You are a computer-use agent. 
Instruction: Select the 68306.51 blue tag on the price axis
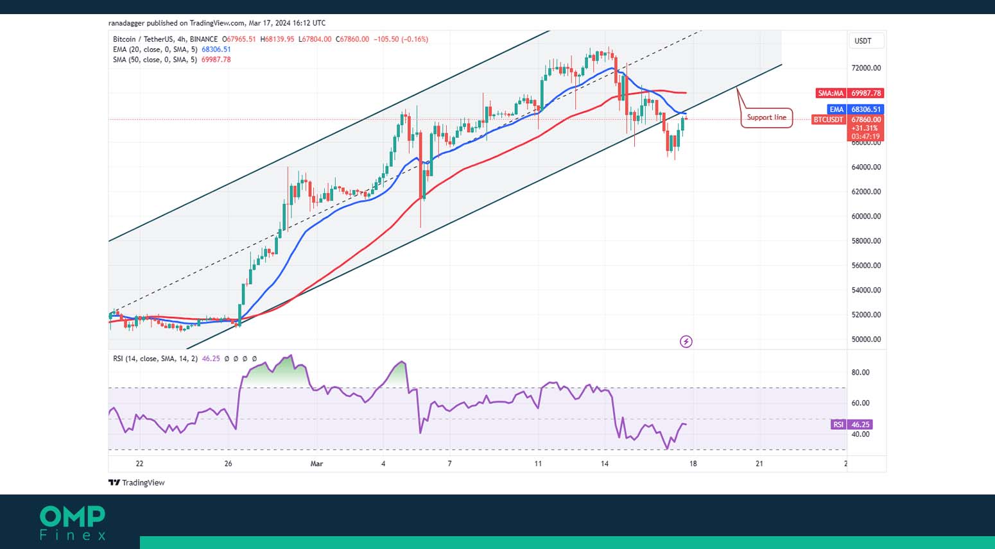[x=866, y=110]
